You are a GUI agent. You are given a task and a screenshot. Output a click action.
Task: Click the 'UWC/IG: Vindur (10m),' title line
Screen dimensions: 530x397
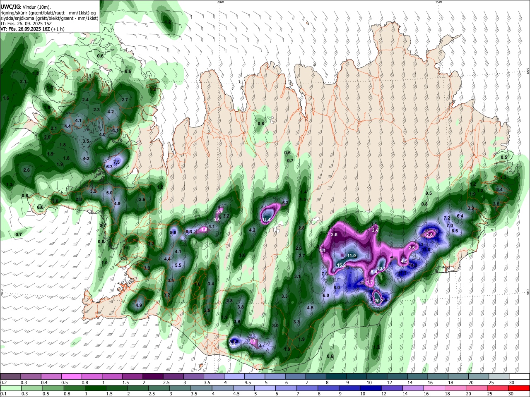point(25,7)
